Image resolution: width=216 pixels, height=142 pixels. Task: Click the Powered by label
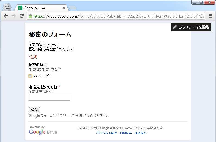tap(36, 127)
